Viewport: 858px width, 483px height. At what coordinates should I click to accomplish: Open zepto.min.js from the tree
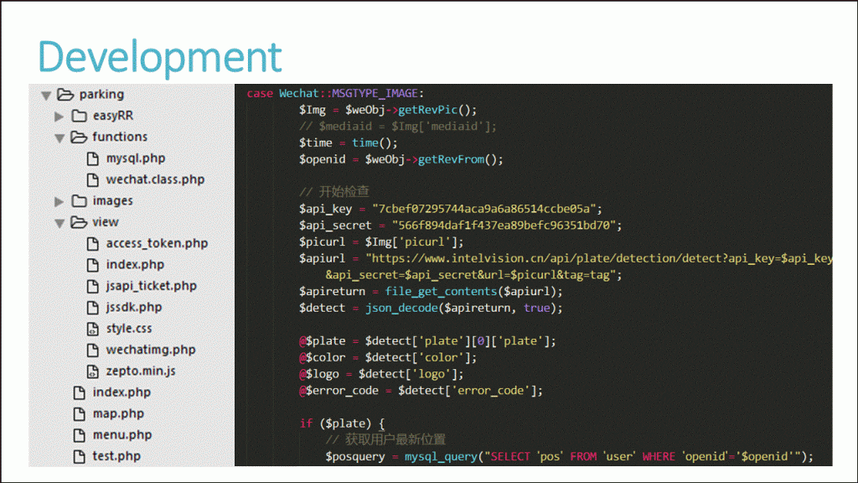pos(141,371)
